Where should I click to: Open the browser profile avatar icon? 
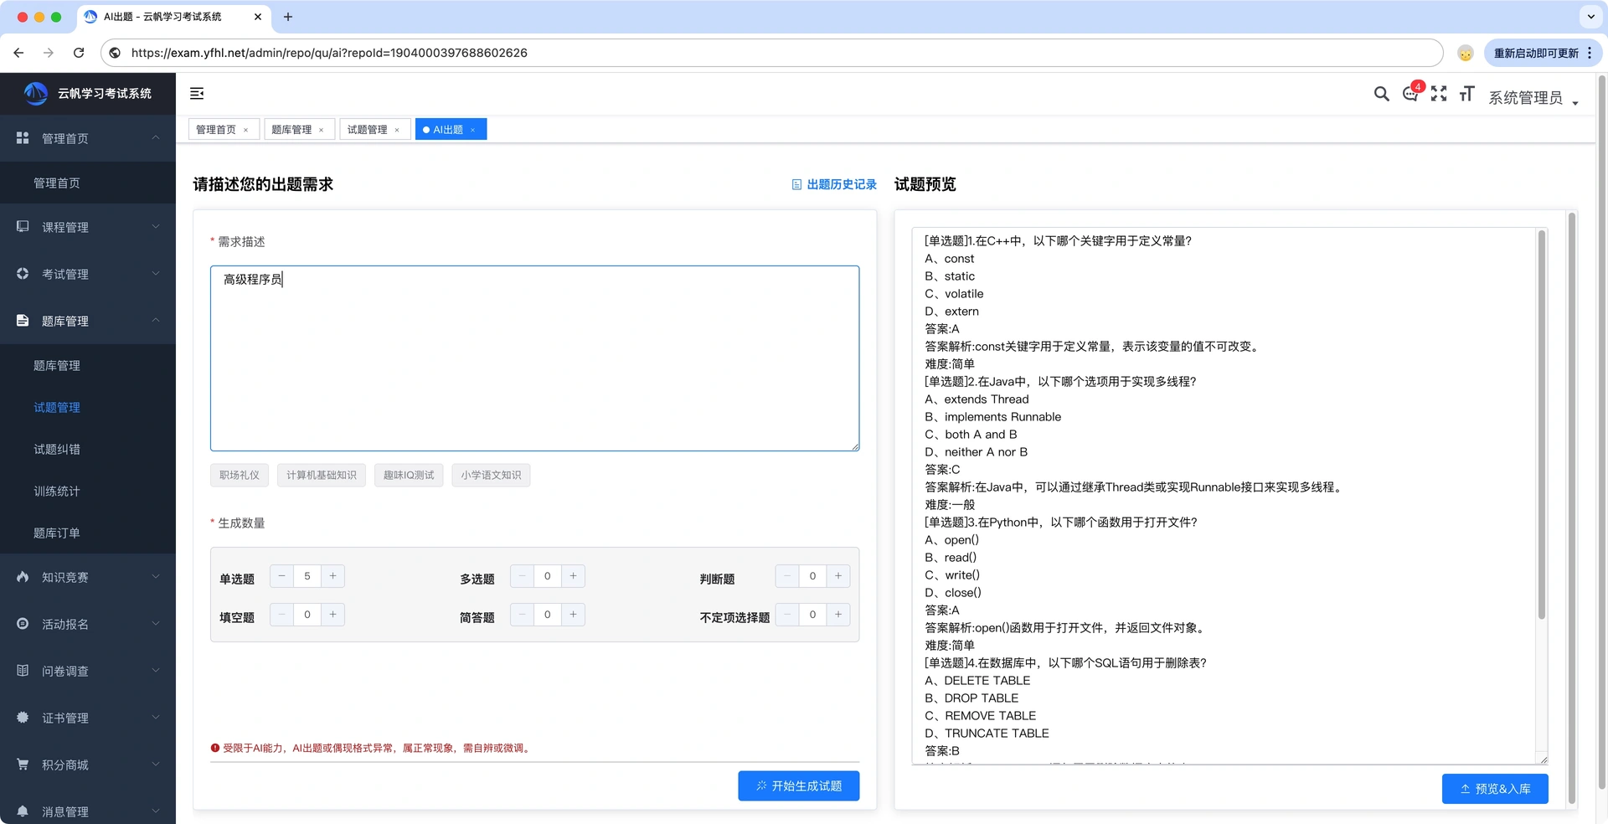[1466, 53]
